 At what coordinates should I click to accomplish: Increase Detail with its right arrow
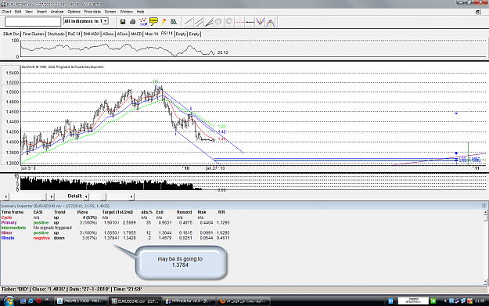point(131,196)
